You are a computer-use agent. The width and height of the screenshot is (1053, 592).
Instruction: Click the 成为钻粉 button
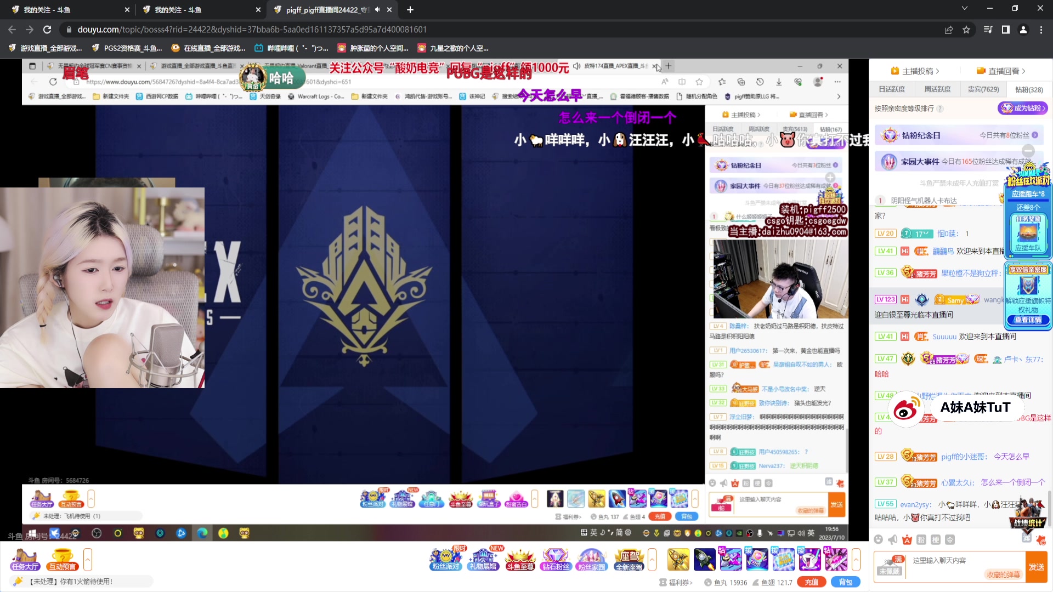(1023, 109)
